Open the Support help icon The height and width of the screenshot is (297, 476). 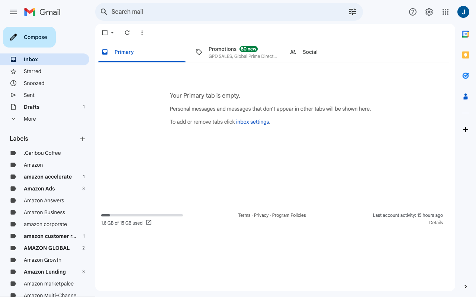[x=413, y=12]
